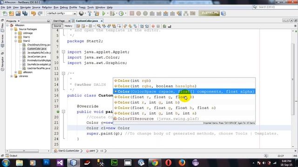Viewport: 298px width, 167px height.
Task: Click the red Start Macro Recording icon
Action: 153,26
